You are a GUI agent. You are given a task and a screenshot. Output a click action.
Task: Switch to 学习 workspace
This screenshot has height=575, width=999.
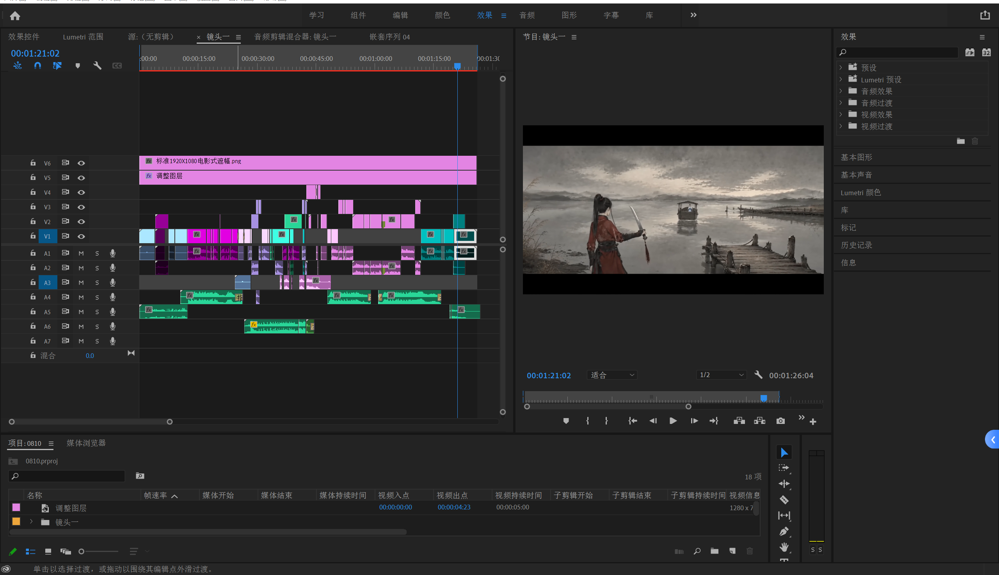point(316,15)
